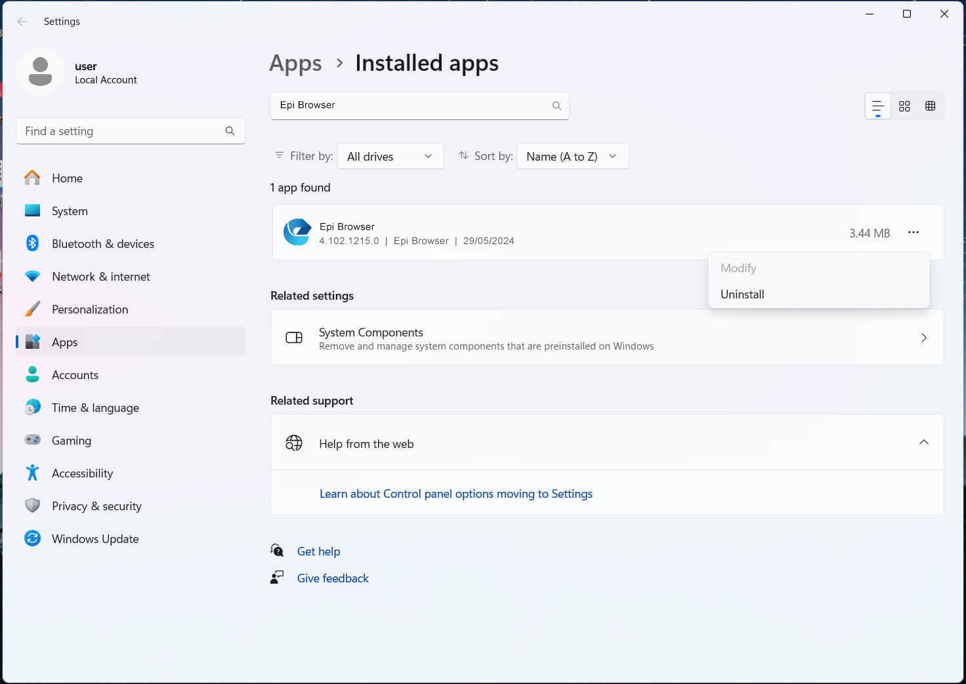Open Privacy & security settings
Viewport: 966px width, 684px height.
pos(131,506)
